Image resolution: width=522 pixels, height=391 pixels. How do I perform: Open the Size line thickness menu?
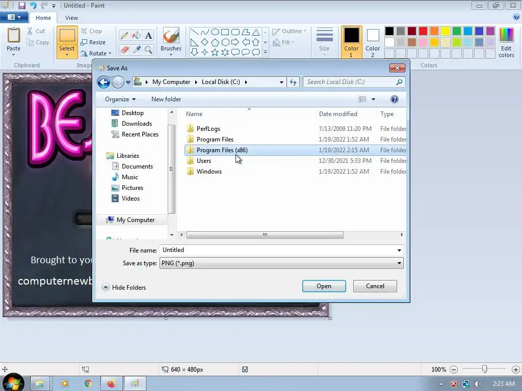[x=324, y=41]
